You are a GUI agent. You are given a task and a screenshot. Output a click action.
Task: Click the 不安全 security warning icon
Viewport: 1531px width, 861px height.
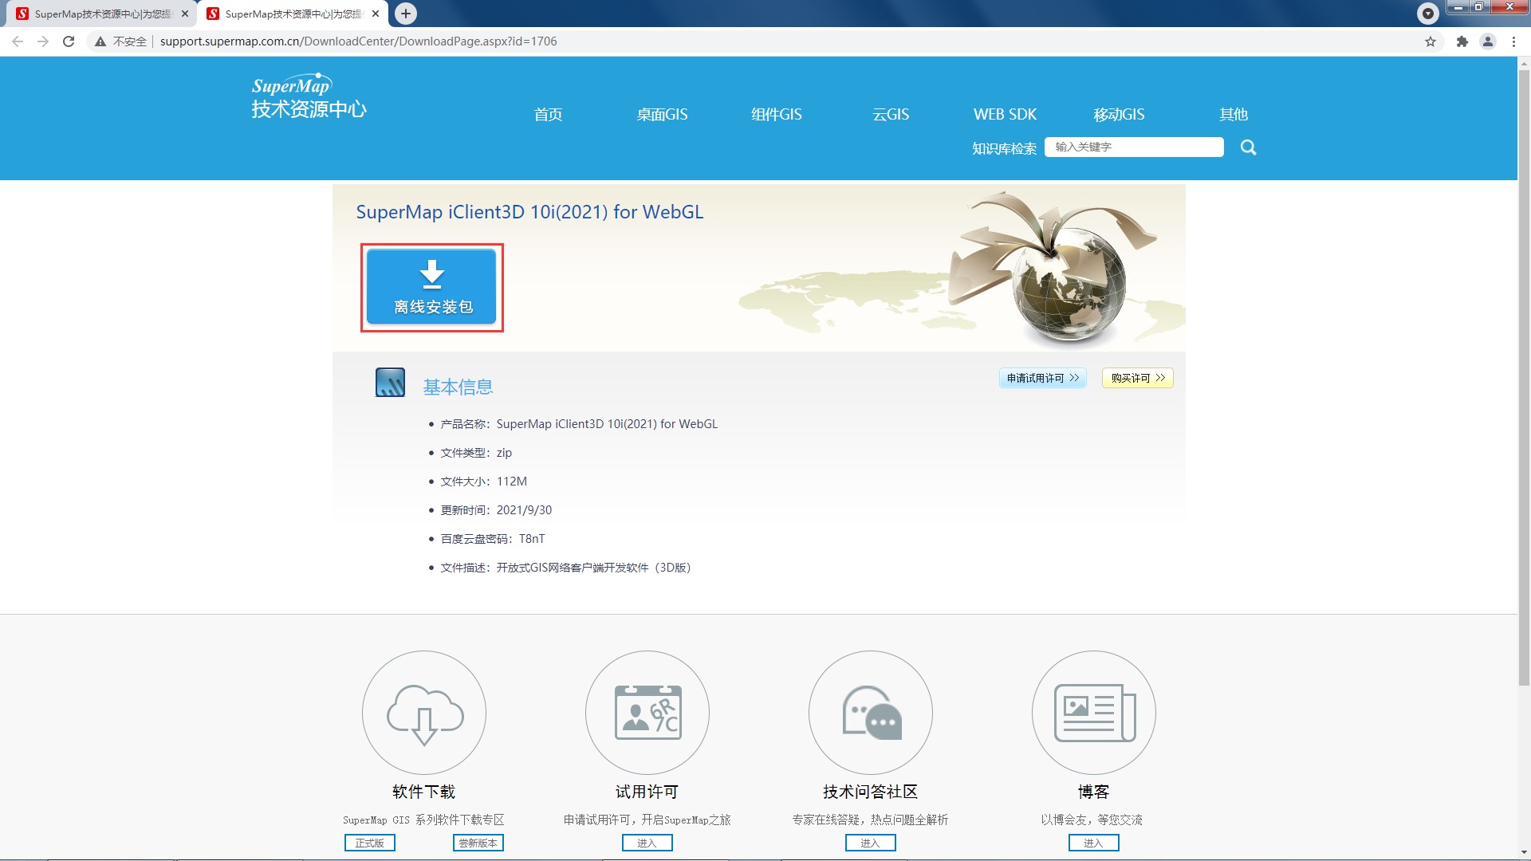(100, 41)
